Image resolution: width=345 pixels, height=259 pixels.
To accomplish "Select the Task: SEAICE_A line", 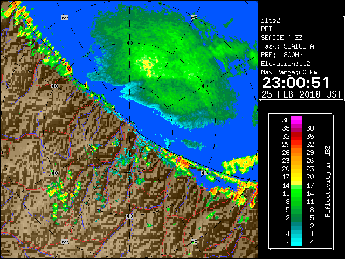I will tap(287, 46).
